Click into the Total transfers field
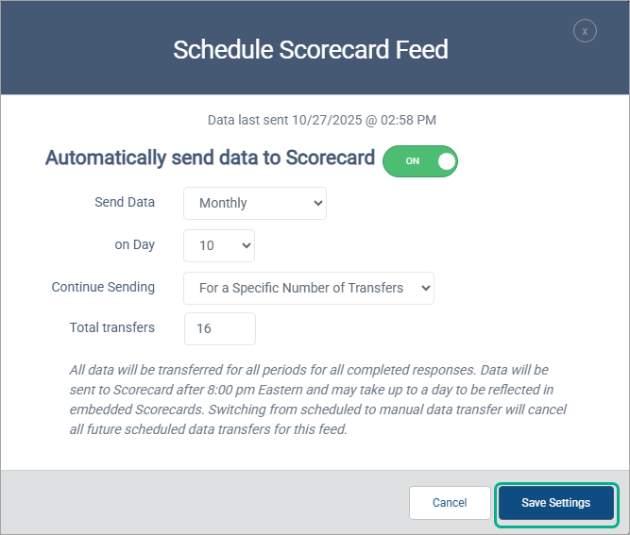Viewport: 630px width, 535px height. [220, 328]
